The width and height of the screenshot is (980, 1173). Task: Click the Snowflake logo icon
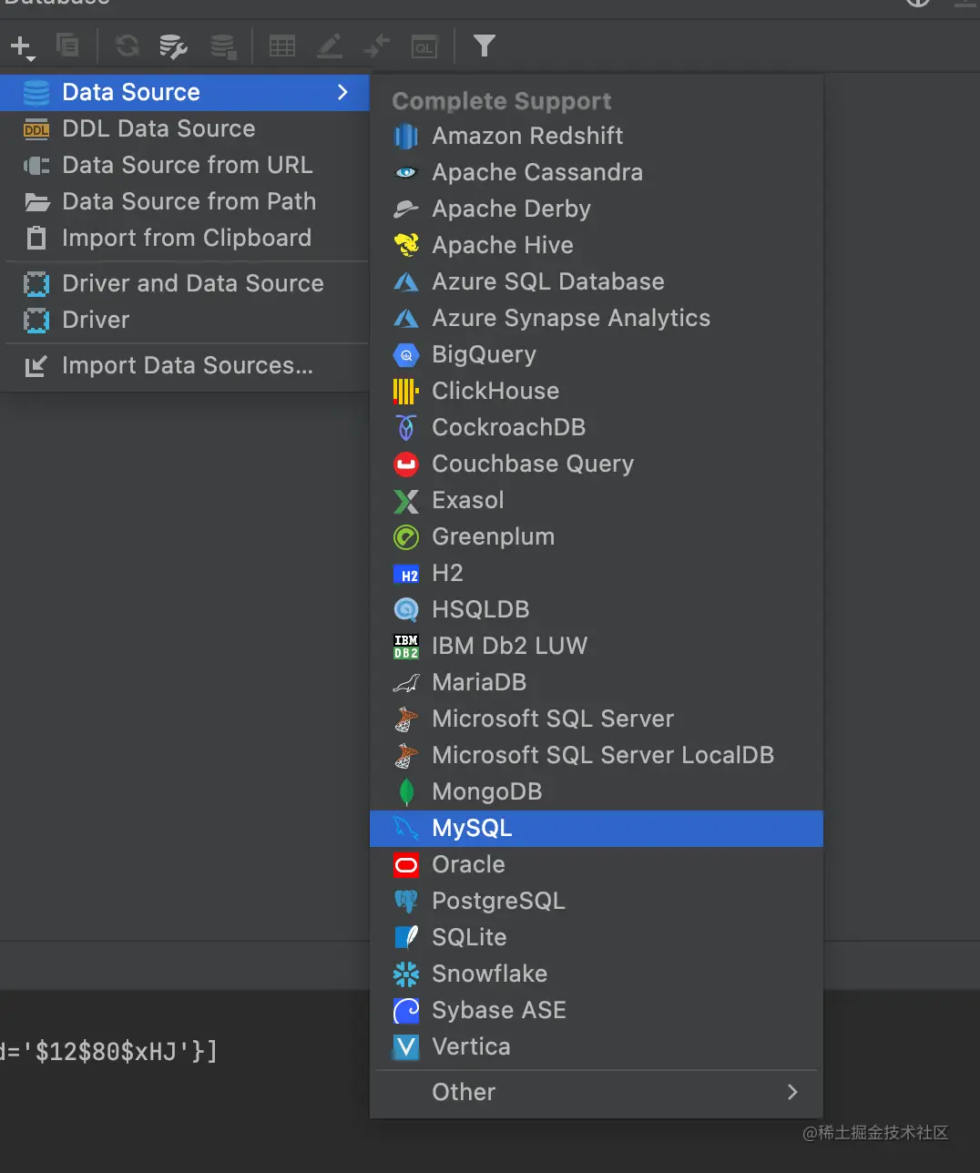[406, 974]
